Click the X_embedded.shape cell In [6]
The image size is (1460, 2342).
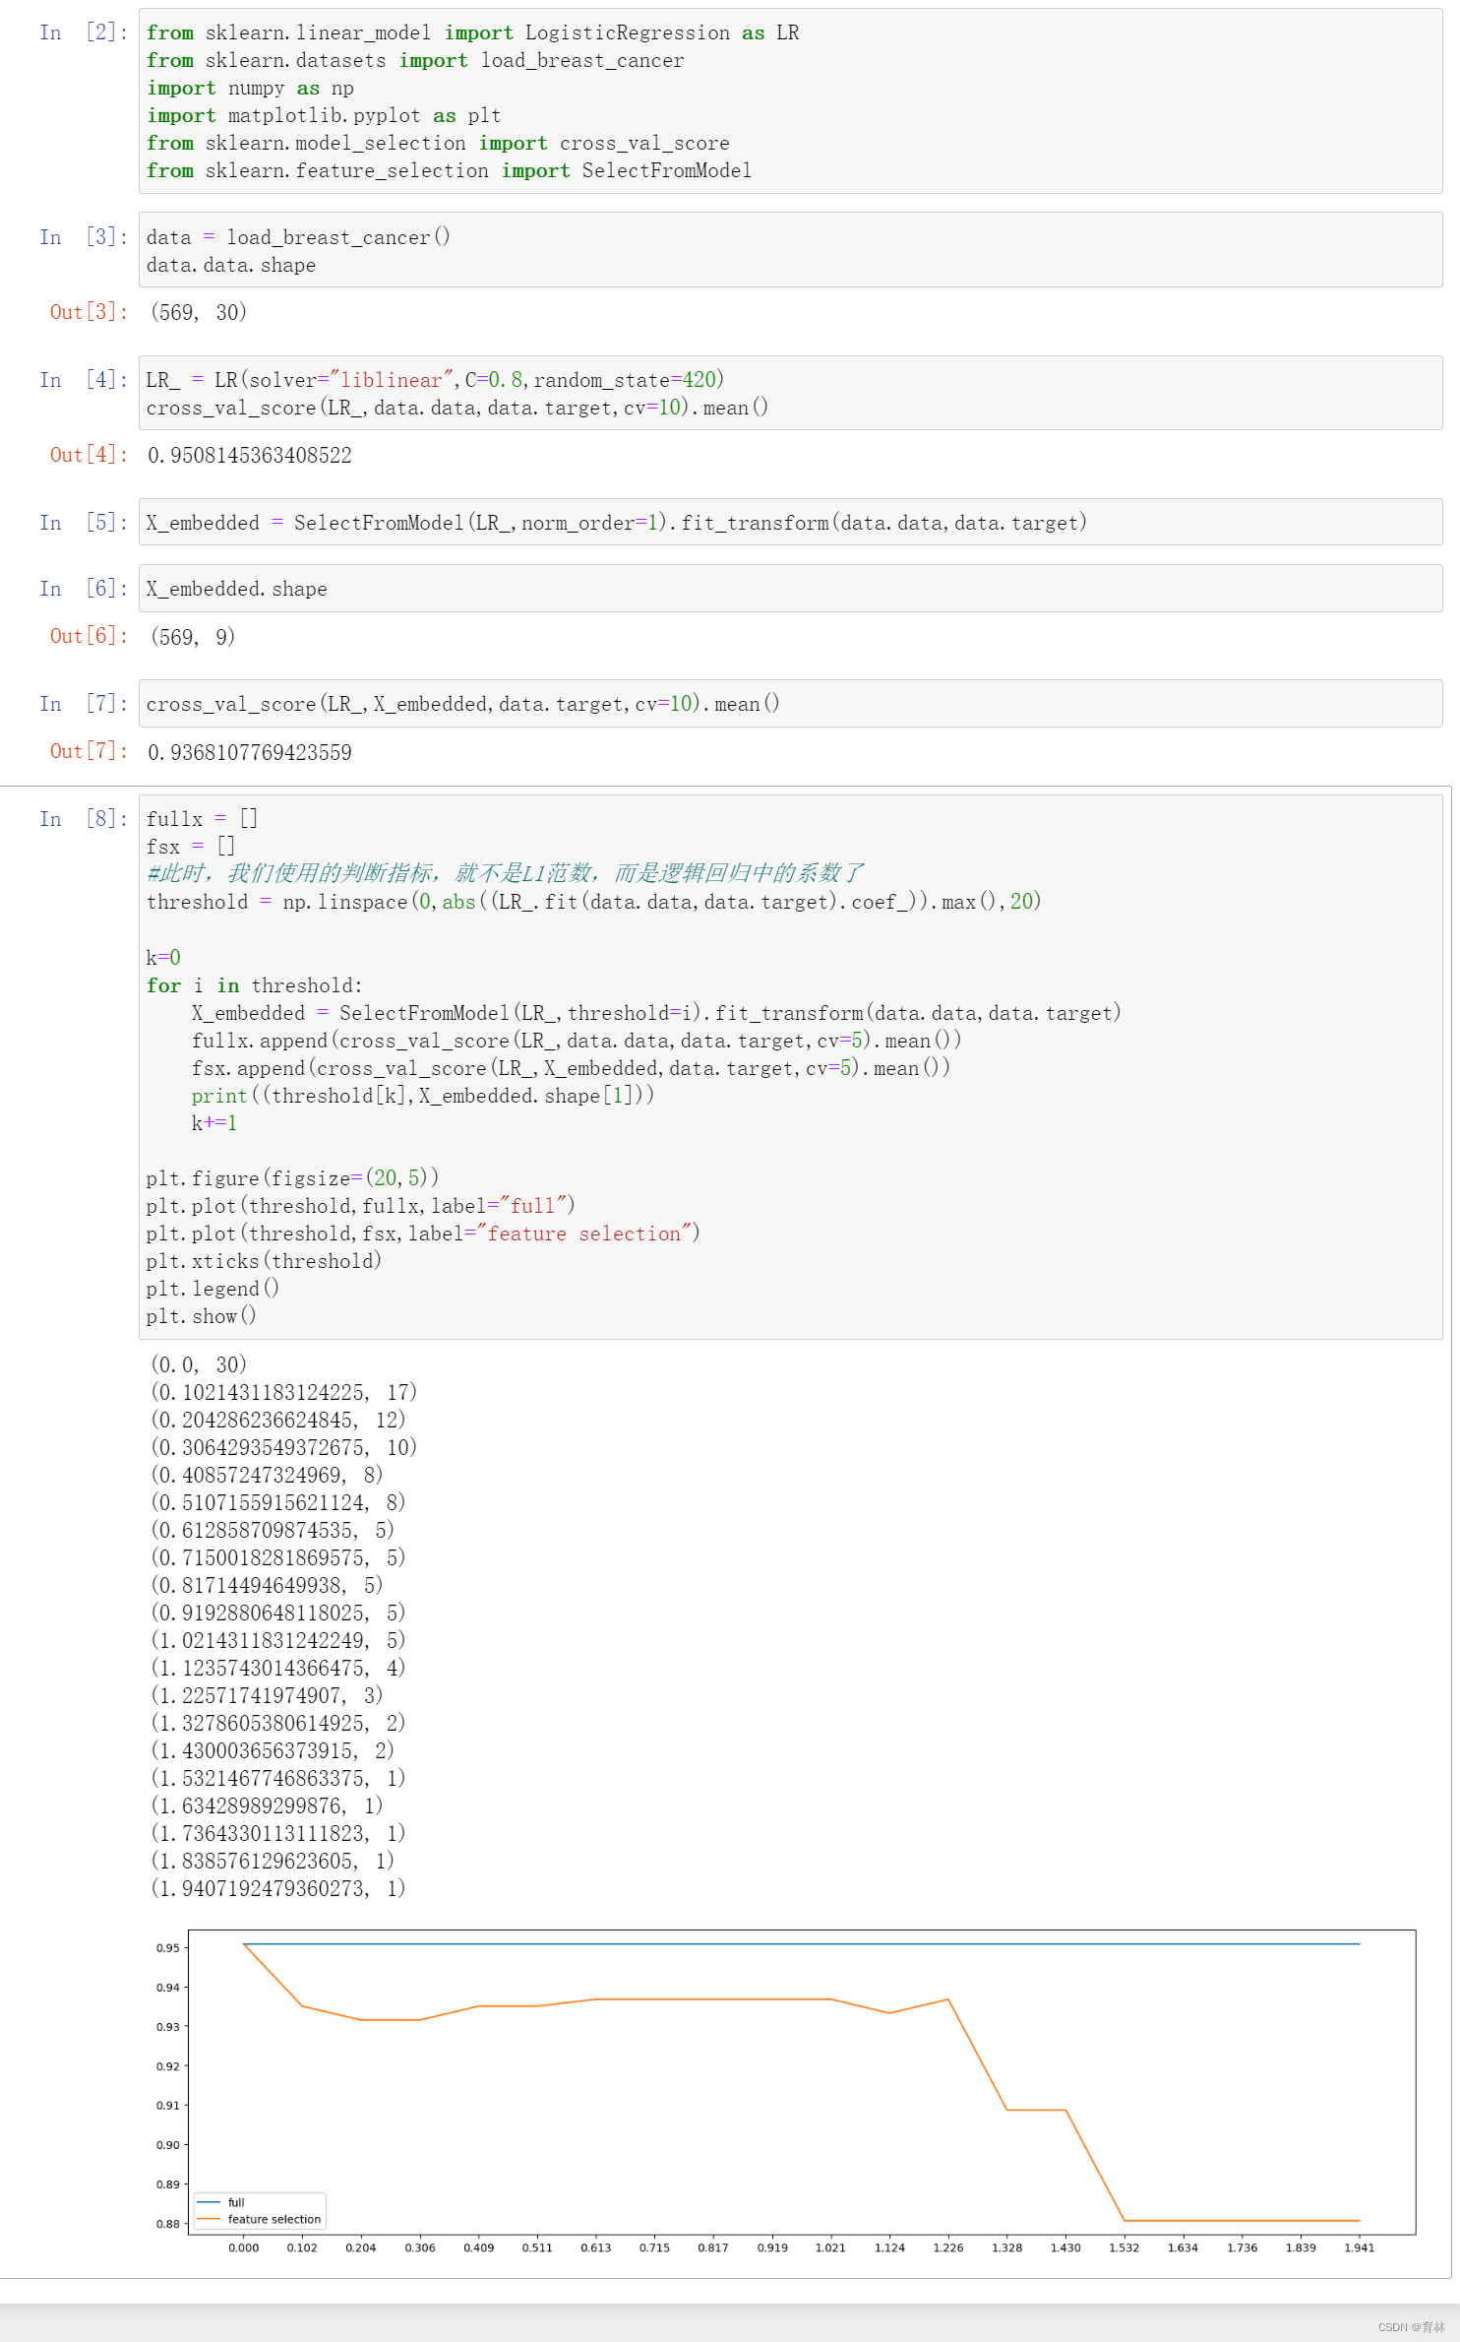pyautogui.click(x=790, y=589)
